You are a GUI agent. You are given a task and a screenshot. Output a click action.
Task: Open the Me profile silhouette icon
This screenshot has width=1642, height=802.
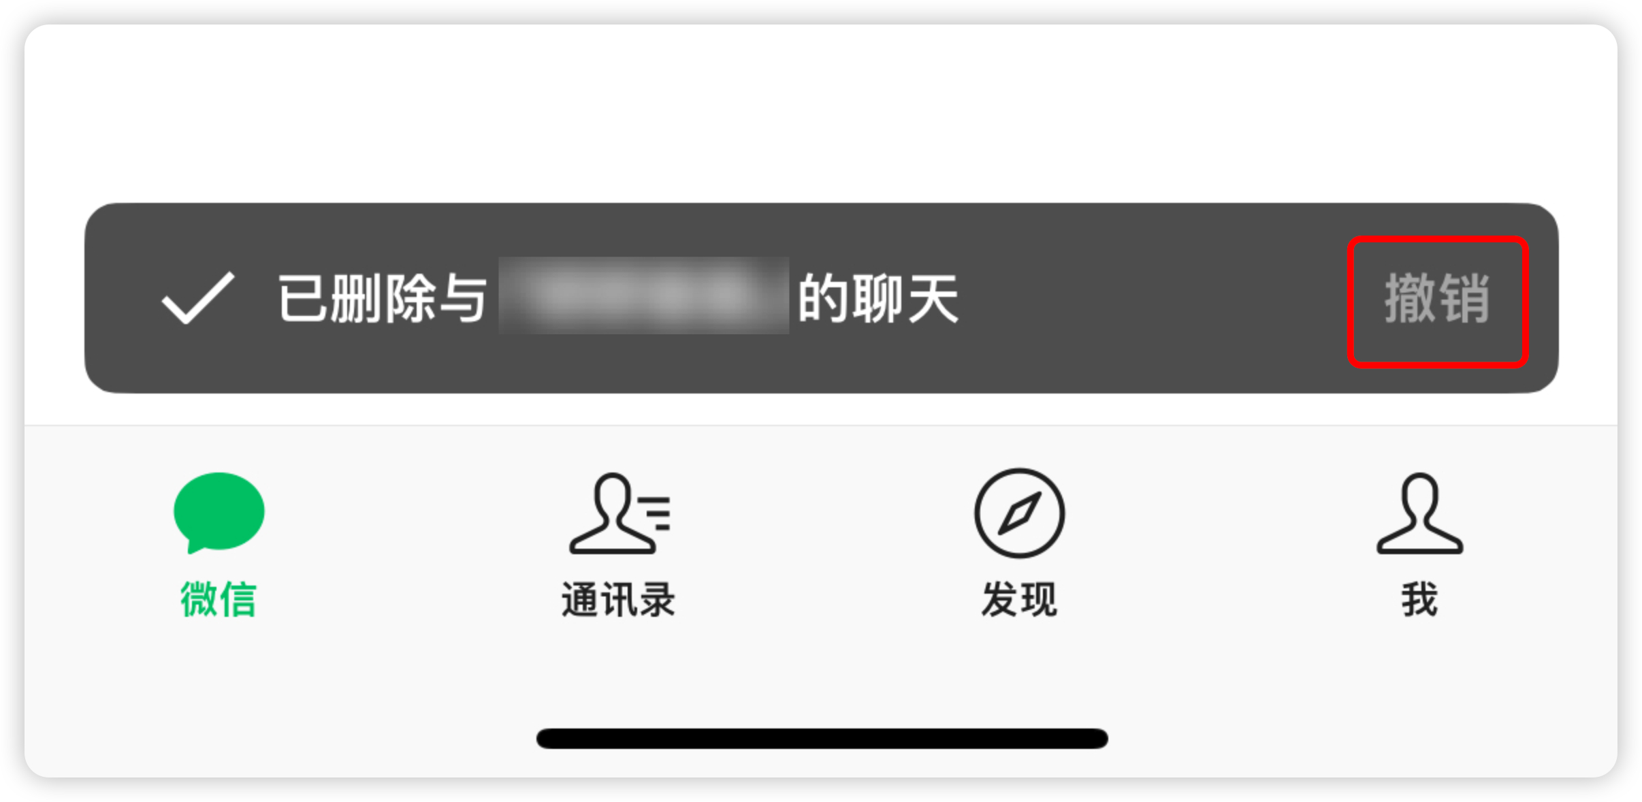[x=1419, y=513]
